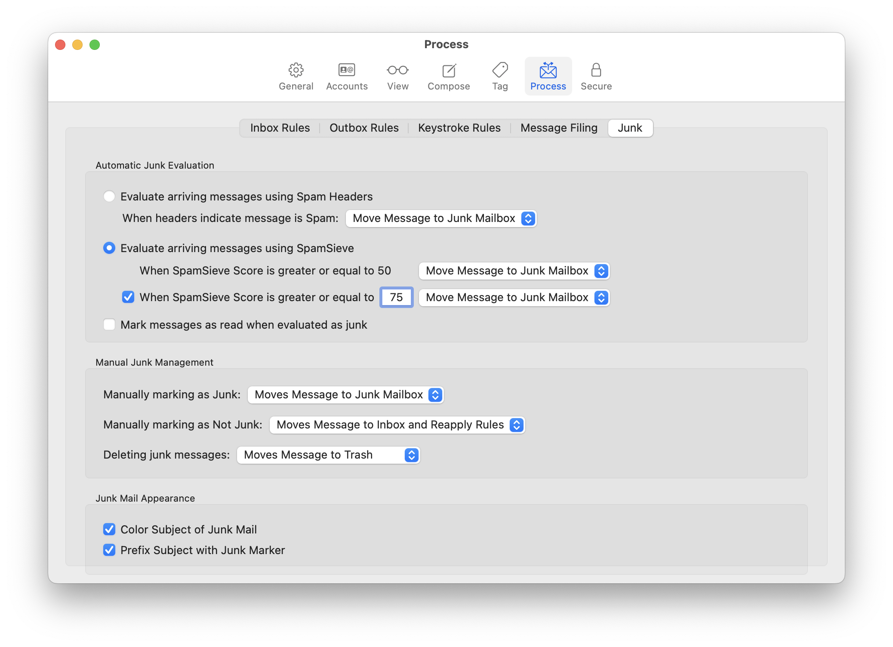Uncheck Prefix Subject with Junk Marker

point(109,550)
